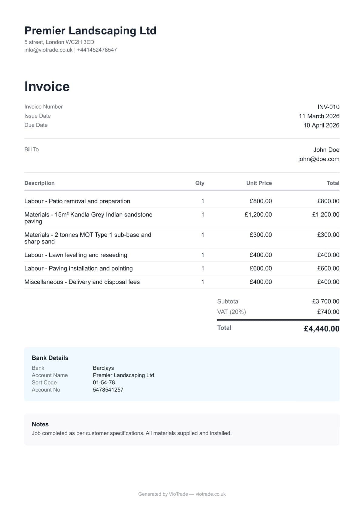Select the bank name Barclays
364x515 pixels.
(x=103, y=368)
